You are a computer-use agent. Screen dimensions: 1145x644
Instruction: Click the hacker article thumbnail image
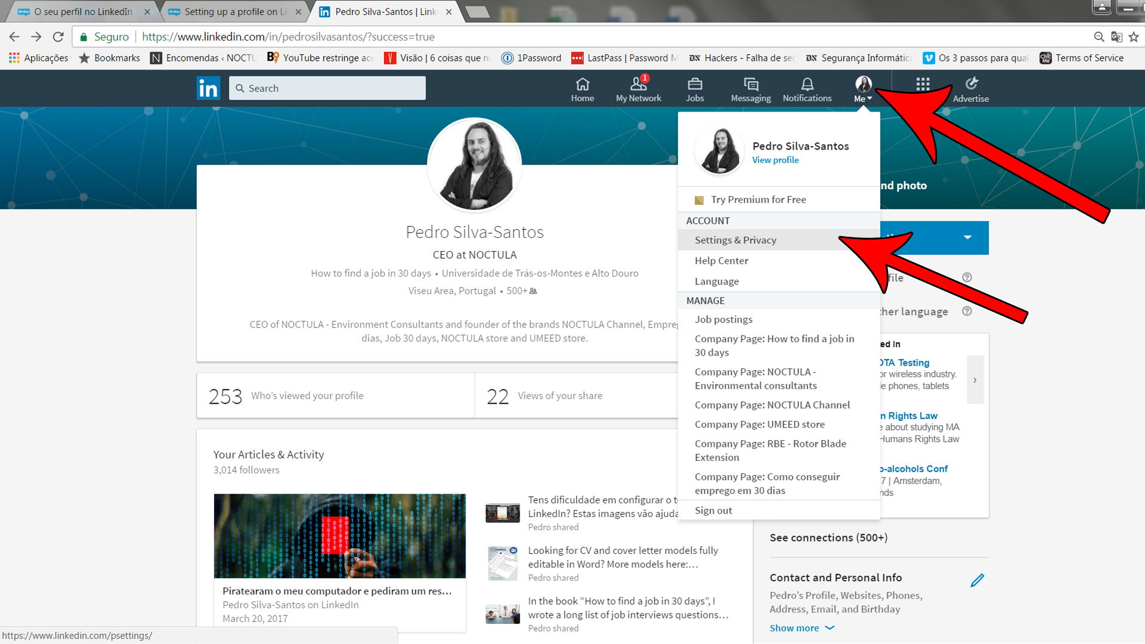[340, 535]
